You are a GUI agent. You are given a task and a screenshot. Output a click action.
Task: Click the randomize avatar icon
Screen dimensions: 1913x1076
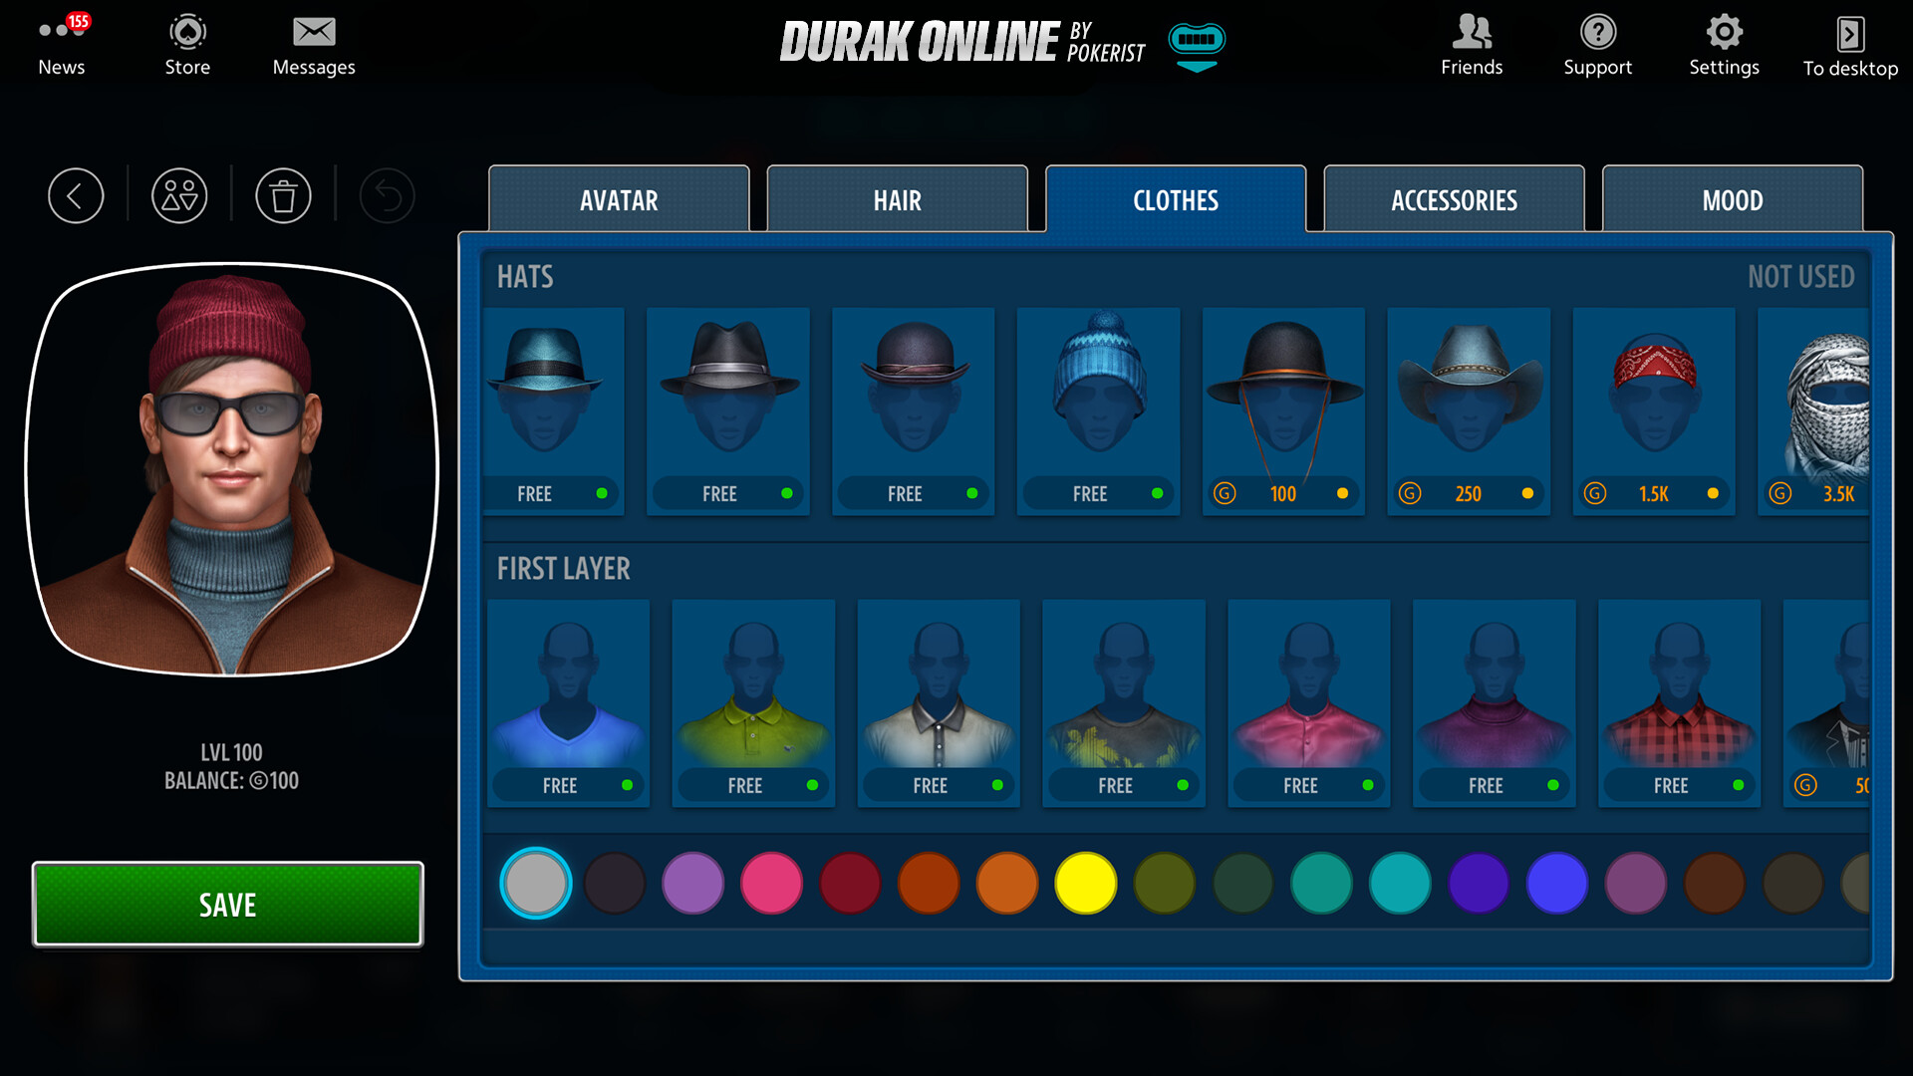[179, 195]
